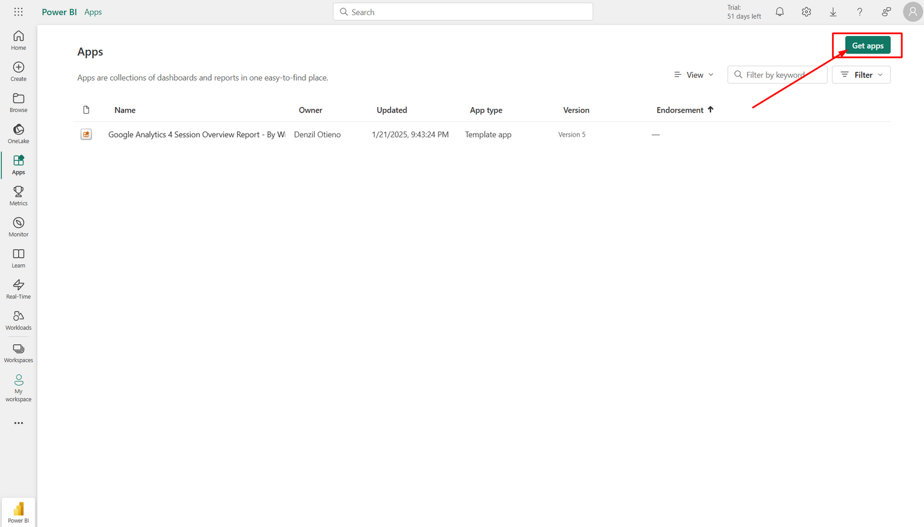Reverse sorting via the Endorsement column arrow

click(711, 109)
